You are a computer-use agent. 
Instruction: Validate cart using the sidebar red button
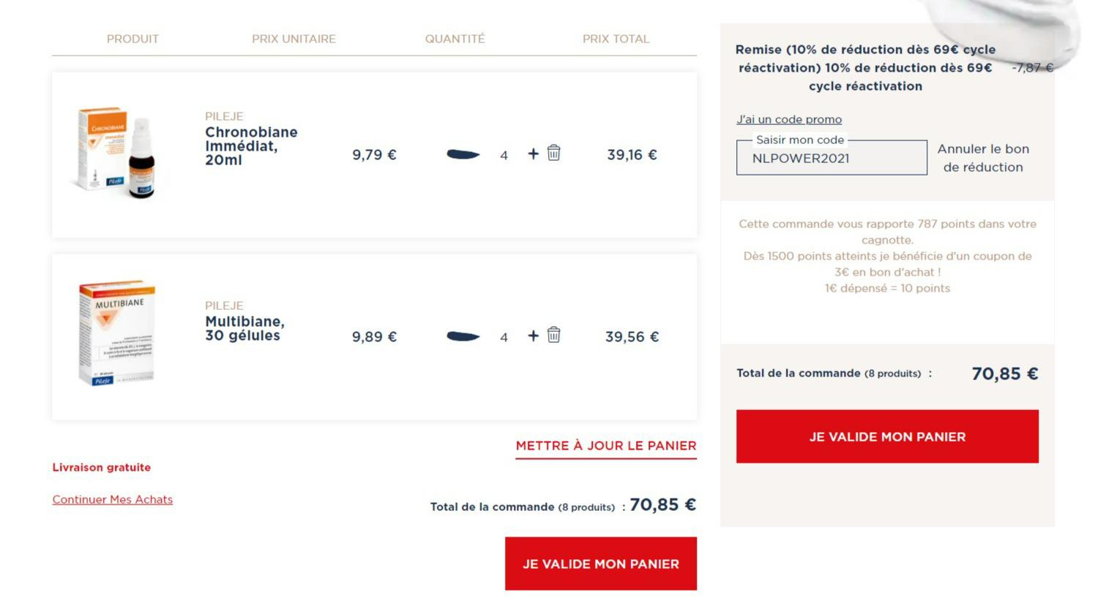[x=887, y=436]
